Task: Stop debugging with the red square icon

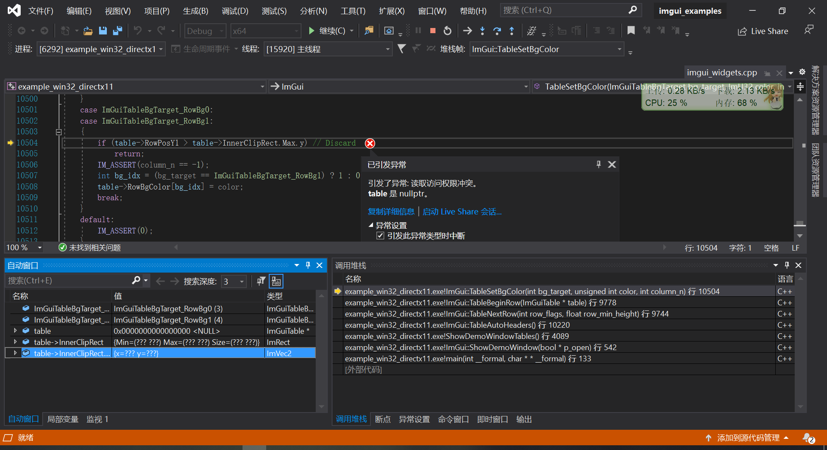Action: point(432,31)
